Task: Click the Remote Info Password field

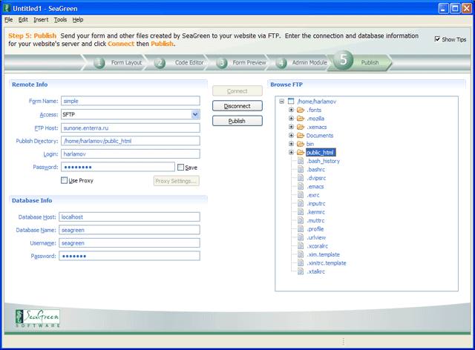Action: 118,167
